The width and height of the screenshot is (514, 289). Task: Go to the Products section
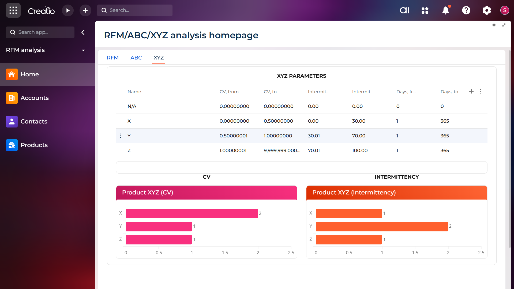pyautogui.click(x=34, y=145)
